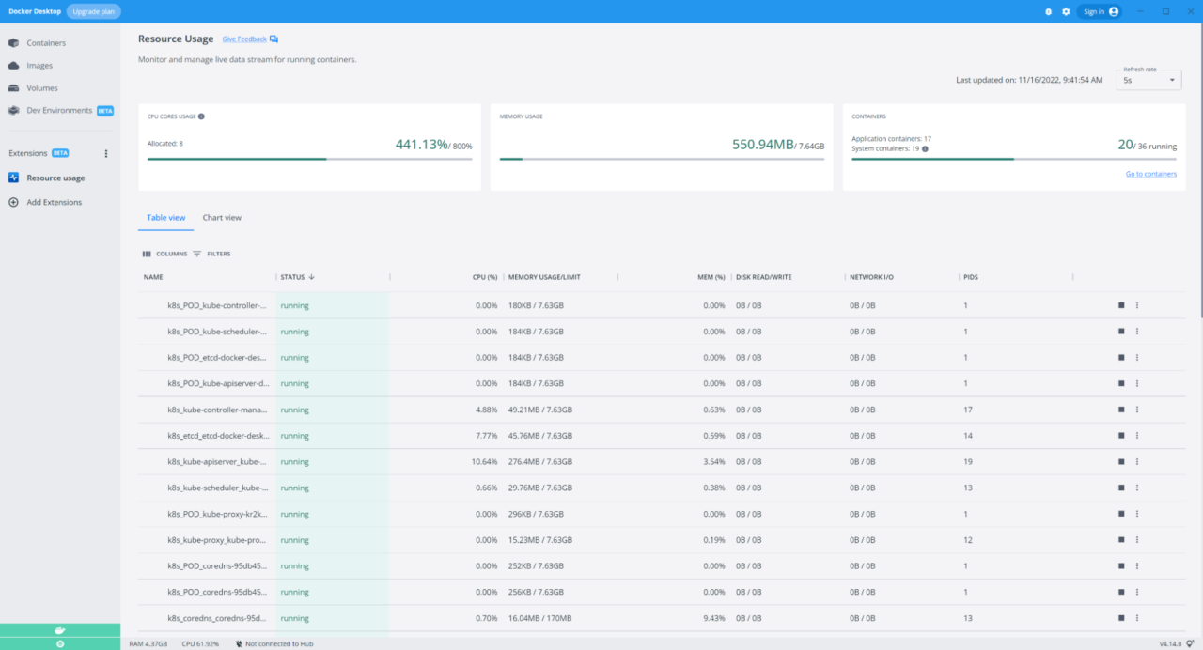This screenshot has width=1203, height=650.
Task: Follow the Go to containers link
Action: click(1150, 173)
